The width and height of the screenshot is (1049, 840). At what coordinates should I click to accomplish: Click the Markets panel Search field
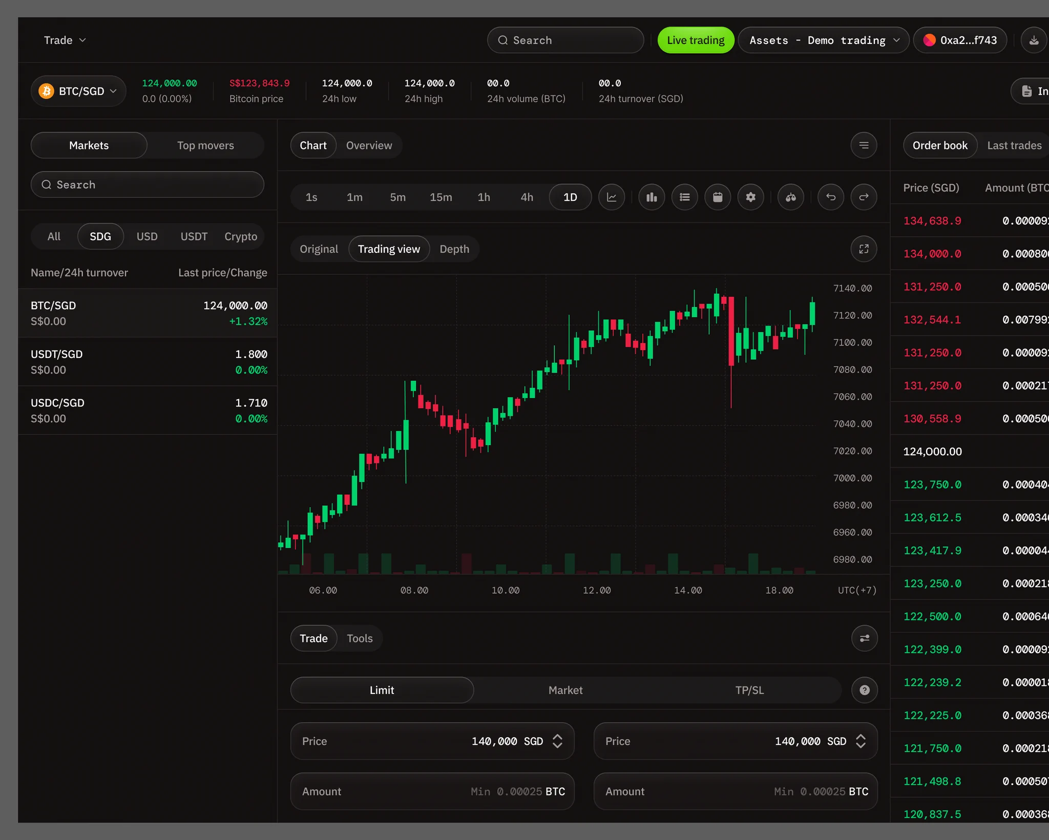coord(148,184)
